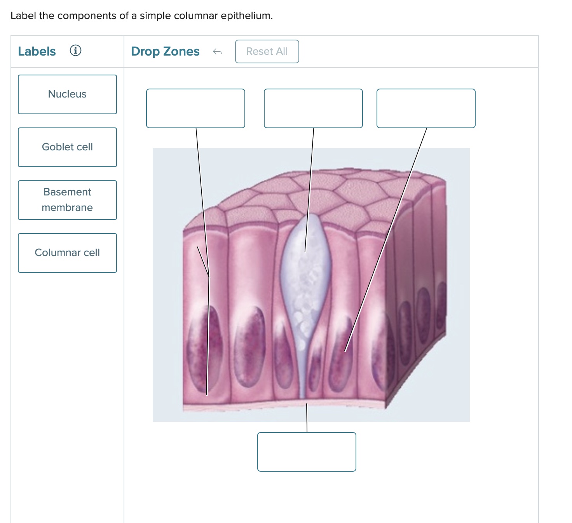Select the Nucleus label
The width and height of the screenshot is (572, 523).
click(x=67, y=94)
